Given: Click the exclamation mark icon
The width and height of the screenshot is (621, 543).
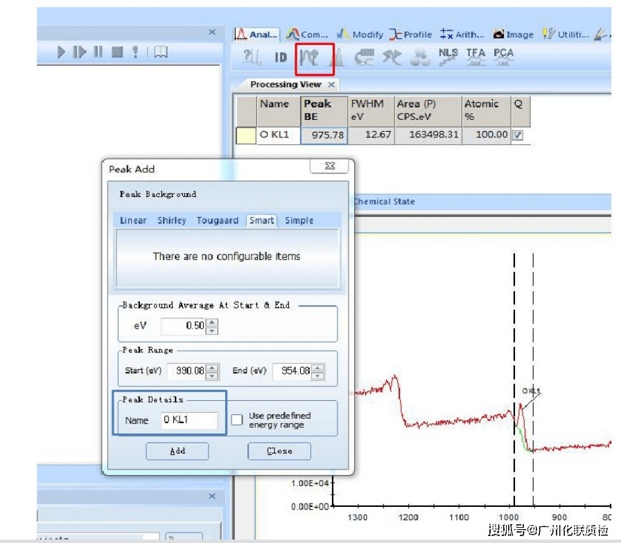Looking at the screenshot, I should pyautogui.click(x=135, y=52).
